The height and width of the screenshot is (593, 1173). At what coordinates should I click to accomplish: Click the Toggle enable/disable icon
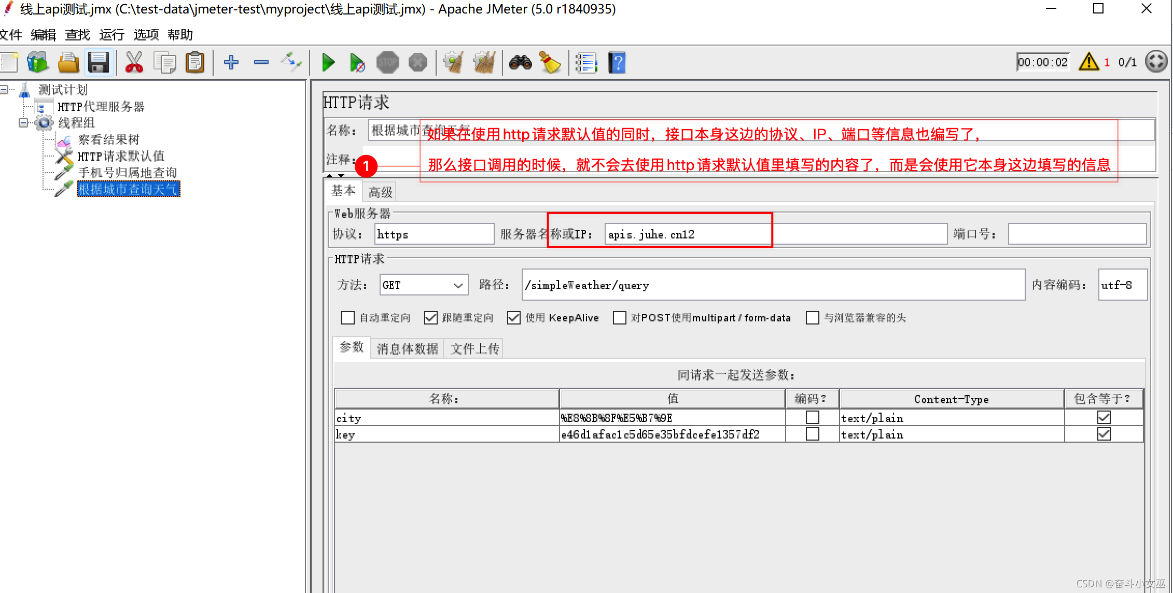[291, 62]
